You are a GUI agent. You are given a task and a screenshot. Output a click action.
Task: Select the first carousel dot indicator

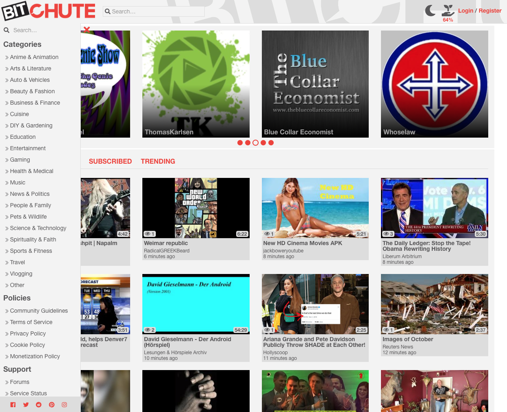coord(240,143)
